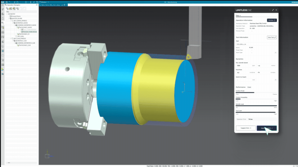
Task: Open the seventh resource bar icon from top
Action: (x=3, y=32)
